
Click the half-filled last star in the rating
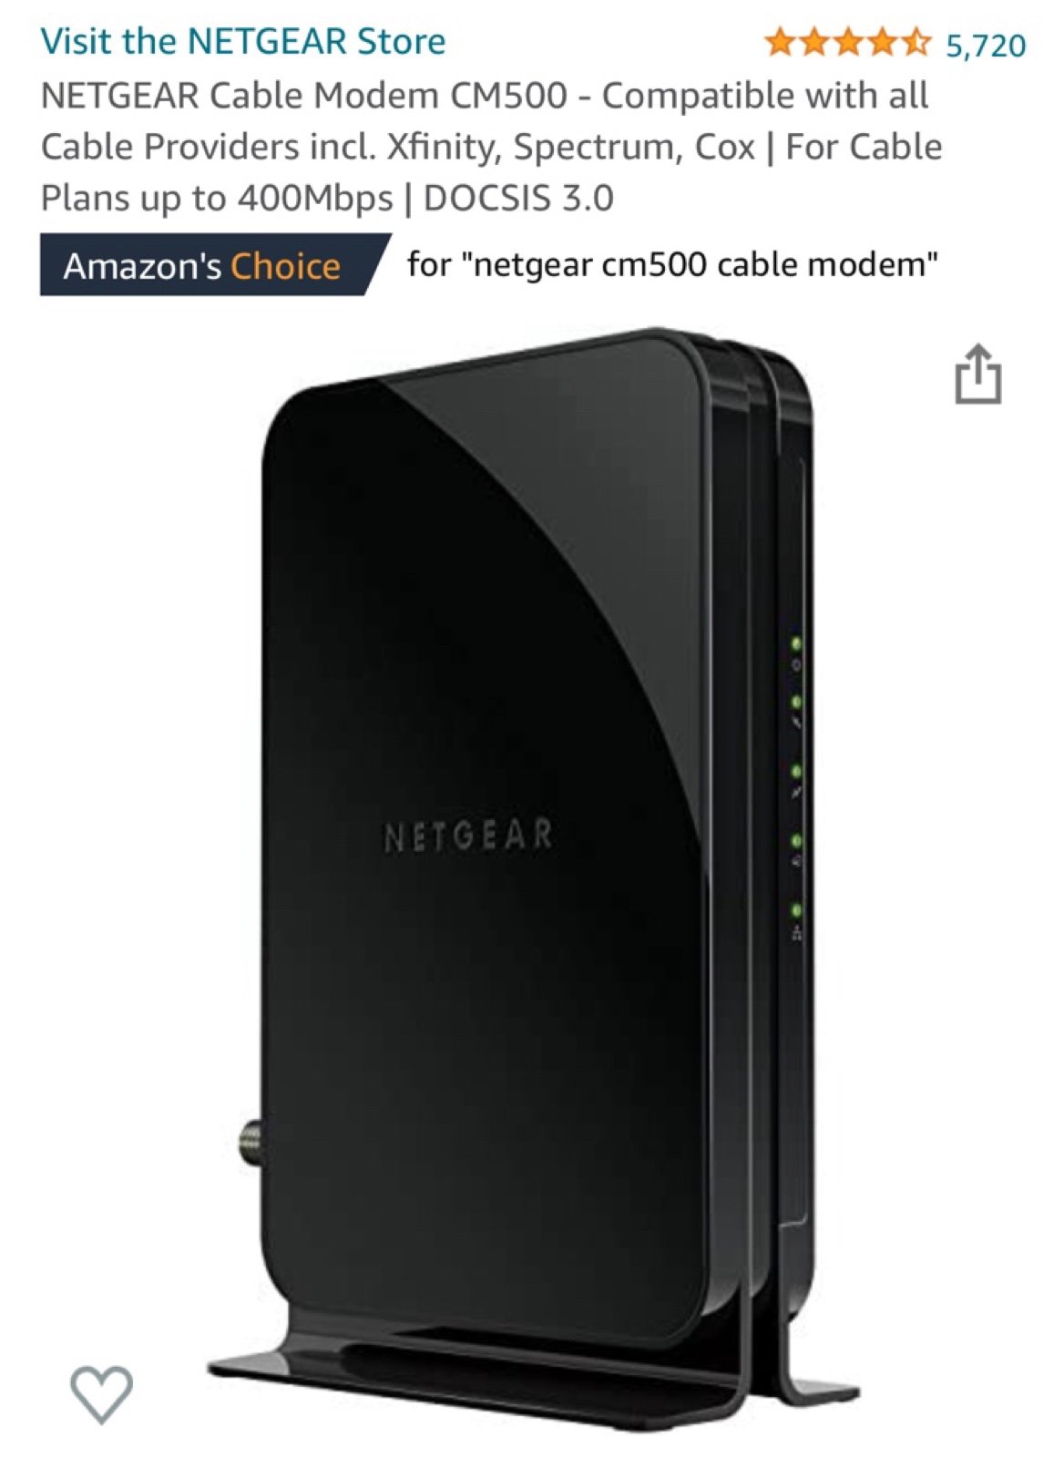tap(916, 43)
